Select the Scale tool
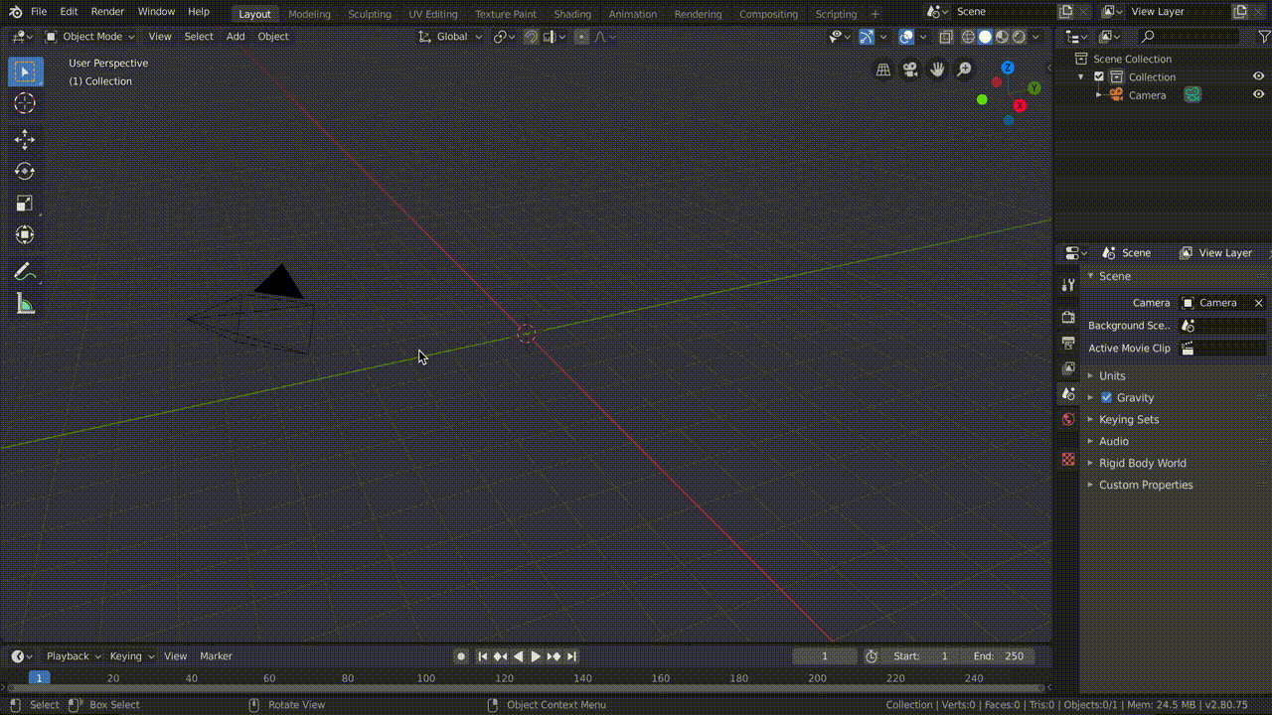The height and width of the screenshot is (715, 1272). (25, 204)
